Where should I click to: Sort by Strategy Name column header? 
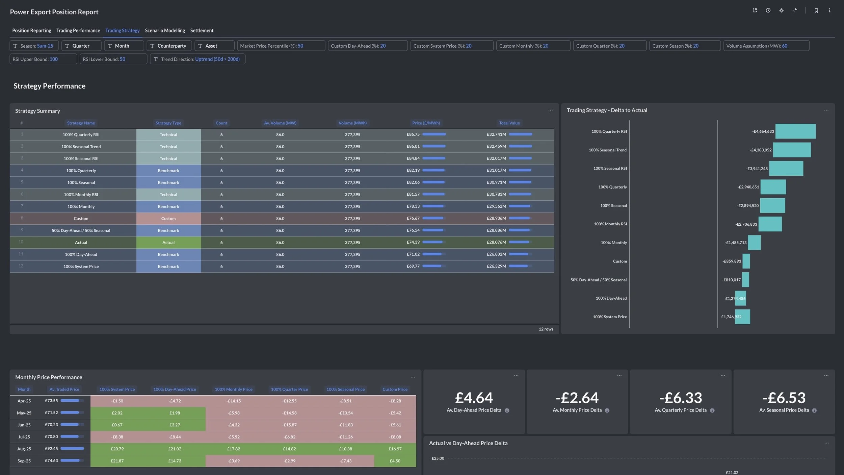[x=81, y=123]
